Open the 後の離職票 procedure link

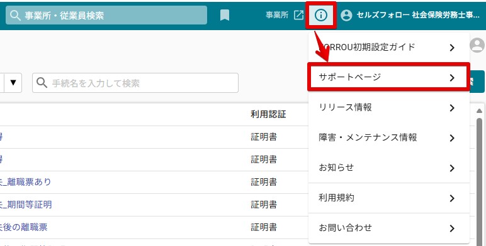tap(23, 227)
